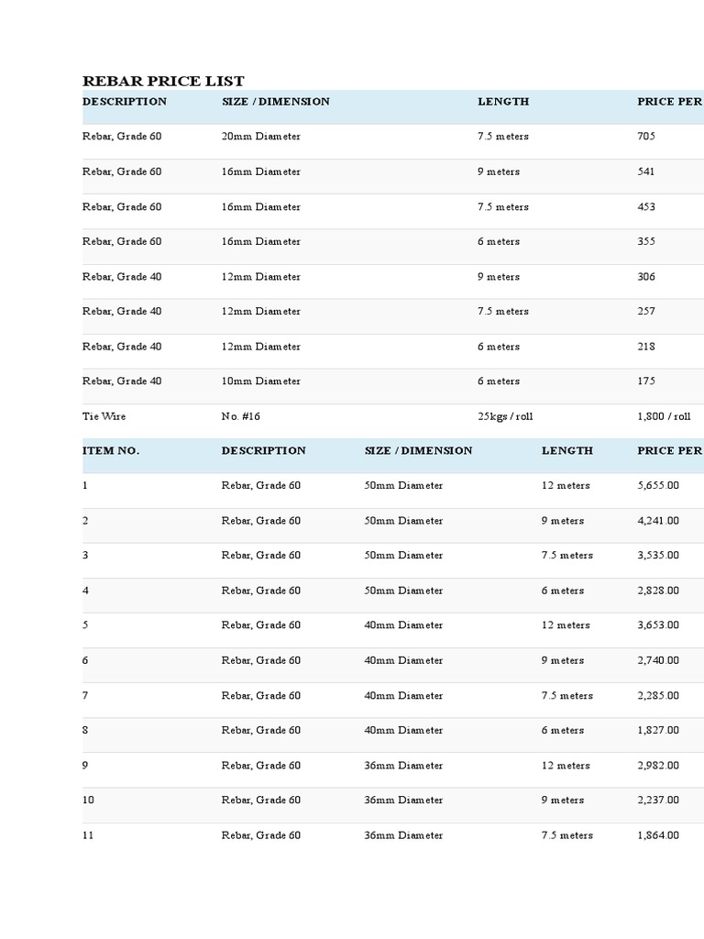Click the price 1,864.00
This screenshot has height=939, width=704.
[658, 835]
